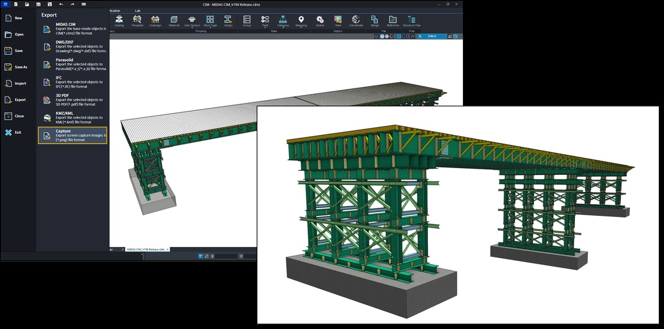Open the User Section dropdown arrow
The height and width of the screenshot is (329, 664).
[x=191, y=26]
